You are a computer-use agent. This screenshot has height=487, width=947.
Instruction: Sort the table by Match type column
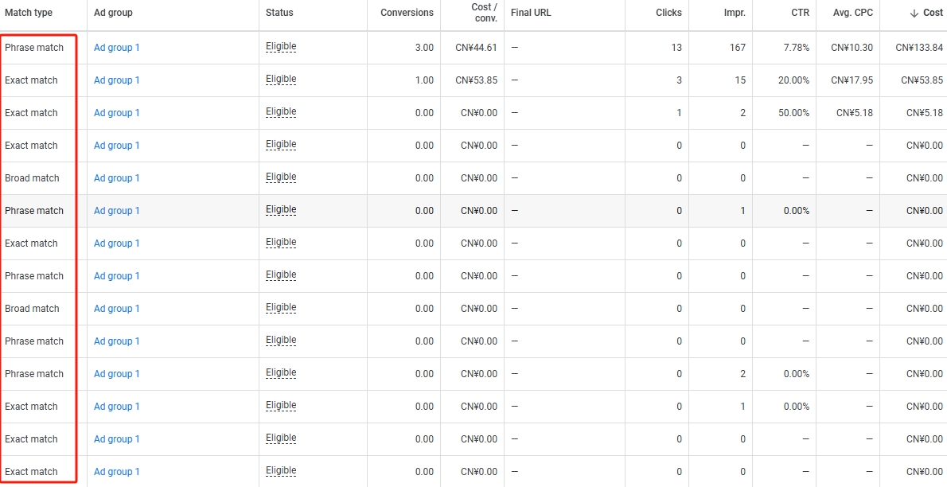[x=29, y=13]
